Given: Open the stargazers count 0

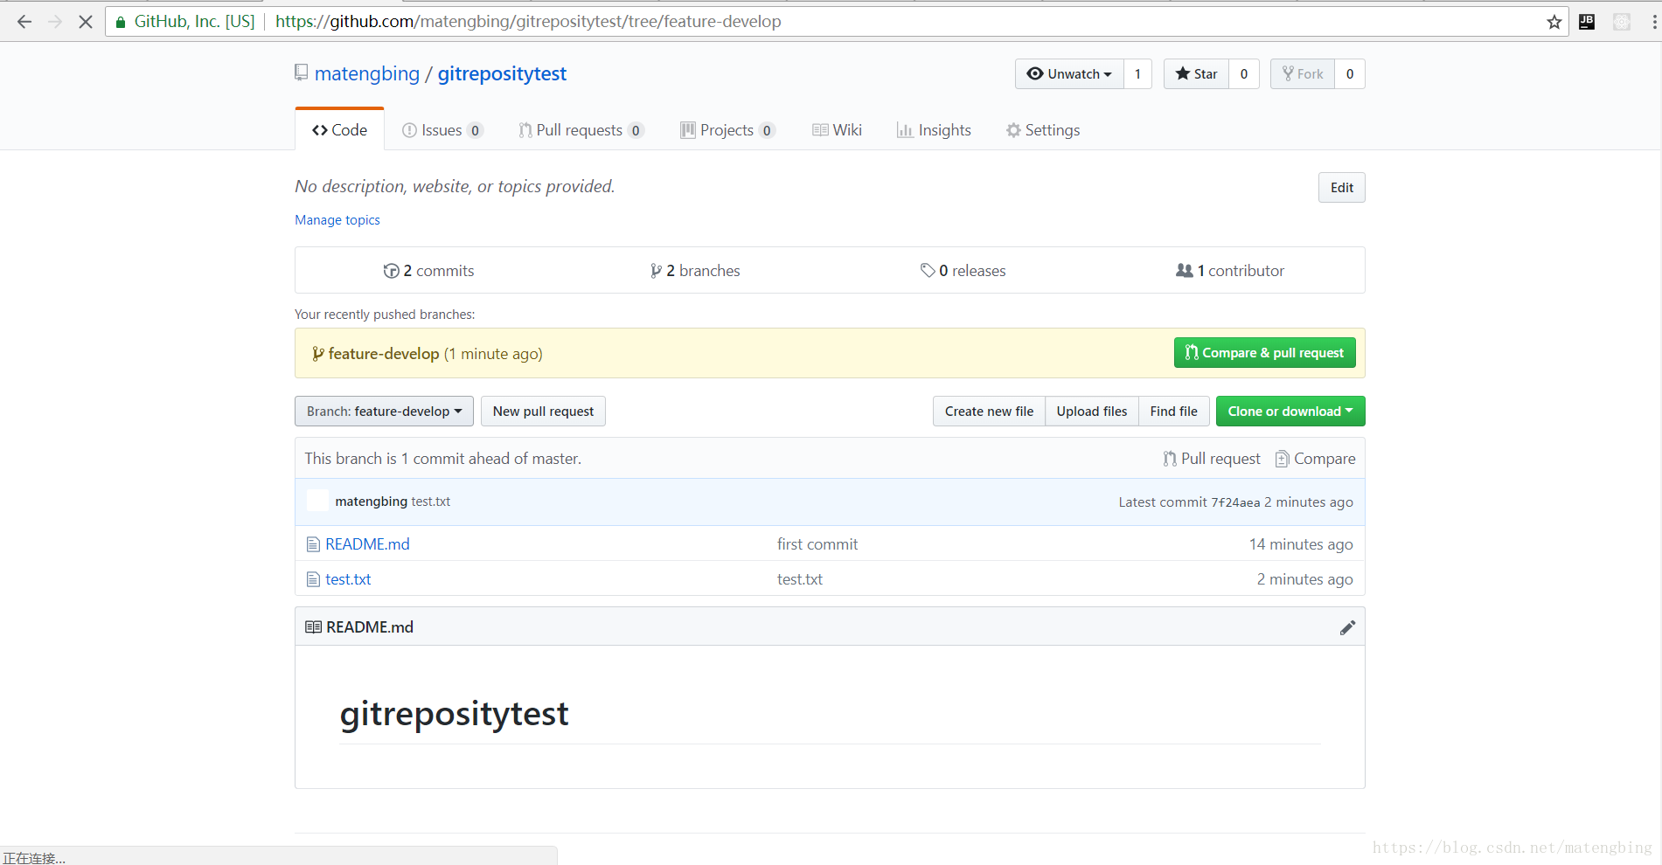Looking at the screenshot, I should (1243, 74).
